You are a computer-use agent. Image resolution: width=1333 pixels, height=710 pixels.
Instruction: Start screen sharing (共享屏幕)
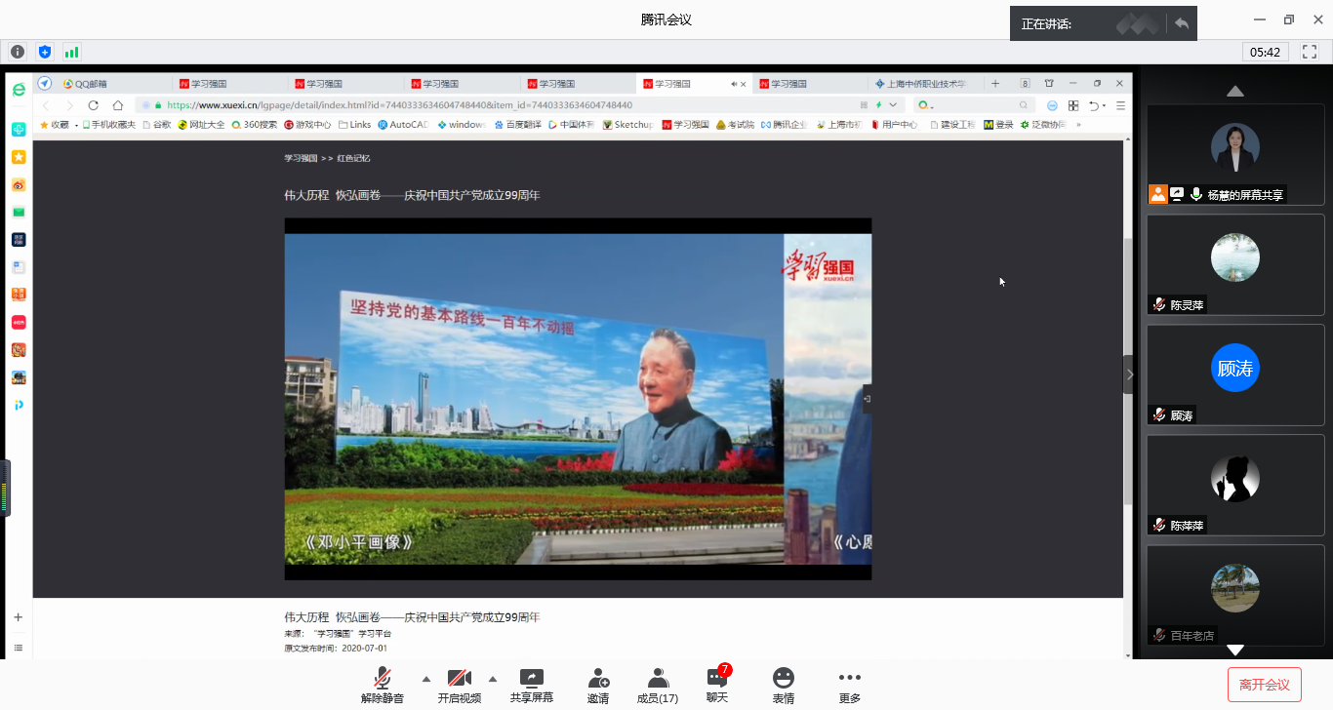pos(531,685)
